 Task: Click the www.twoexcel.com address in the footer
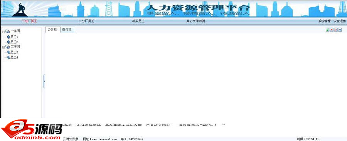click(104, 139)
